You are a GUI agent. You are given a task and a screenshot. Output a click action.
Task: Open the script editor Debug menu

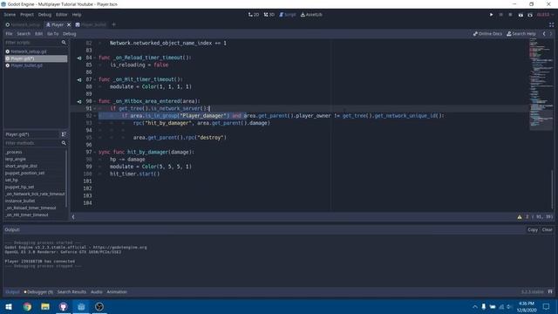pyautogui.click(x=70, y=34)
